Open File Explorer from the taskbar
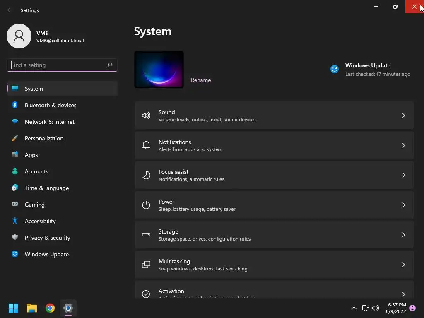 31,308
